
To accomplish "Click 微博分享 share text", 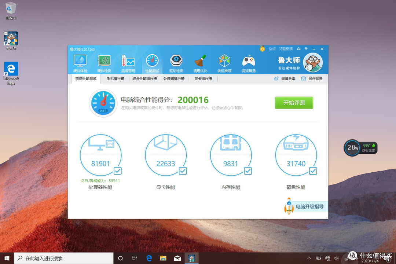I will (288, 78).
